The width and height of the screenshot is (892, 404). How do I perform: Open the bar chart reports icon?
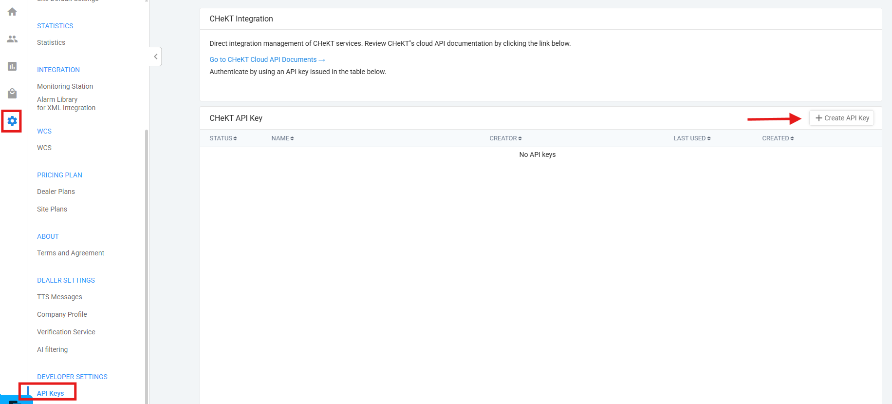(12, 66)
